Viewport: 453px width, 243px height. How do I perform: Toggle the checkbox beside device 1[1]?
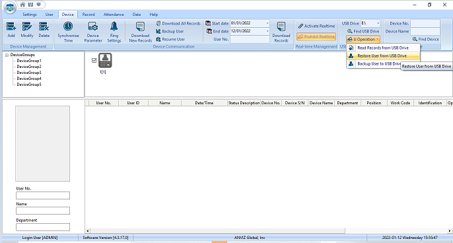94,60
